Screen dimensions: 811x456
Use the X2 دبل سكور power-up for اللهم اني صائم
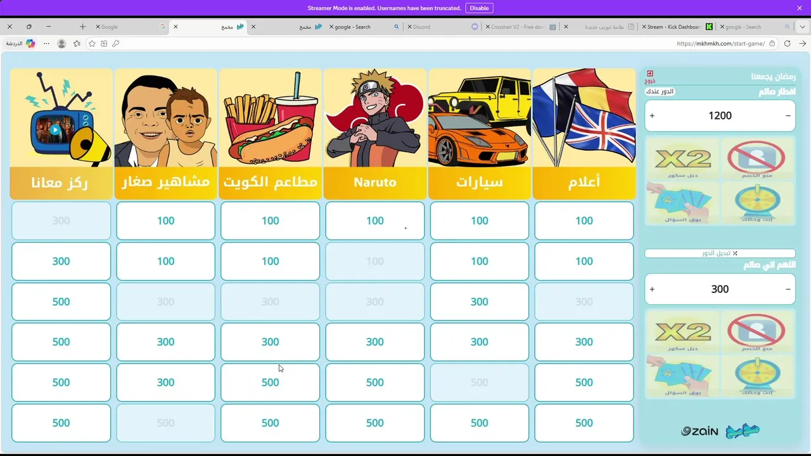pos(684,332)
